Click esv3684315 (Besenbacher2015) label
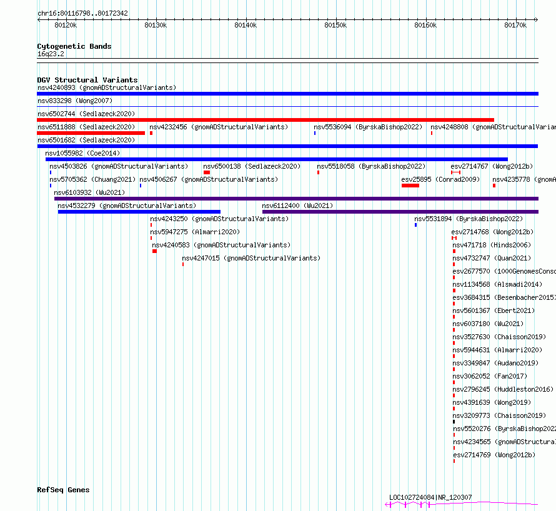The height and width of the screenshot is (511, 556). point(504,297)
